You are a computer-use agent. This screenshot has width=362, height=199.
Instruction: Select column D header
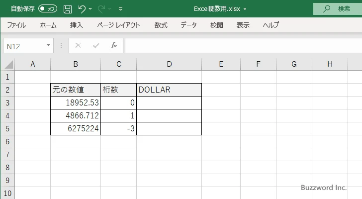click(x=169, y=64)
